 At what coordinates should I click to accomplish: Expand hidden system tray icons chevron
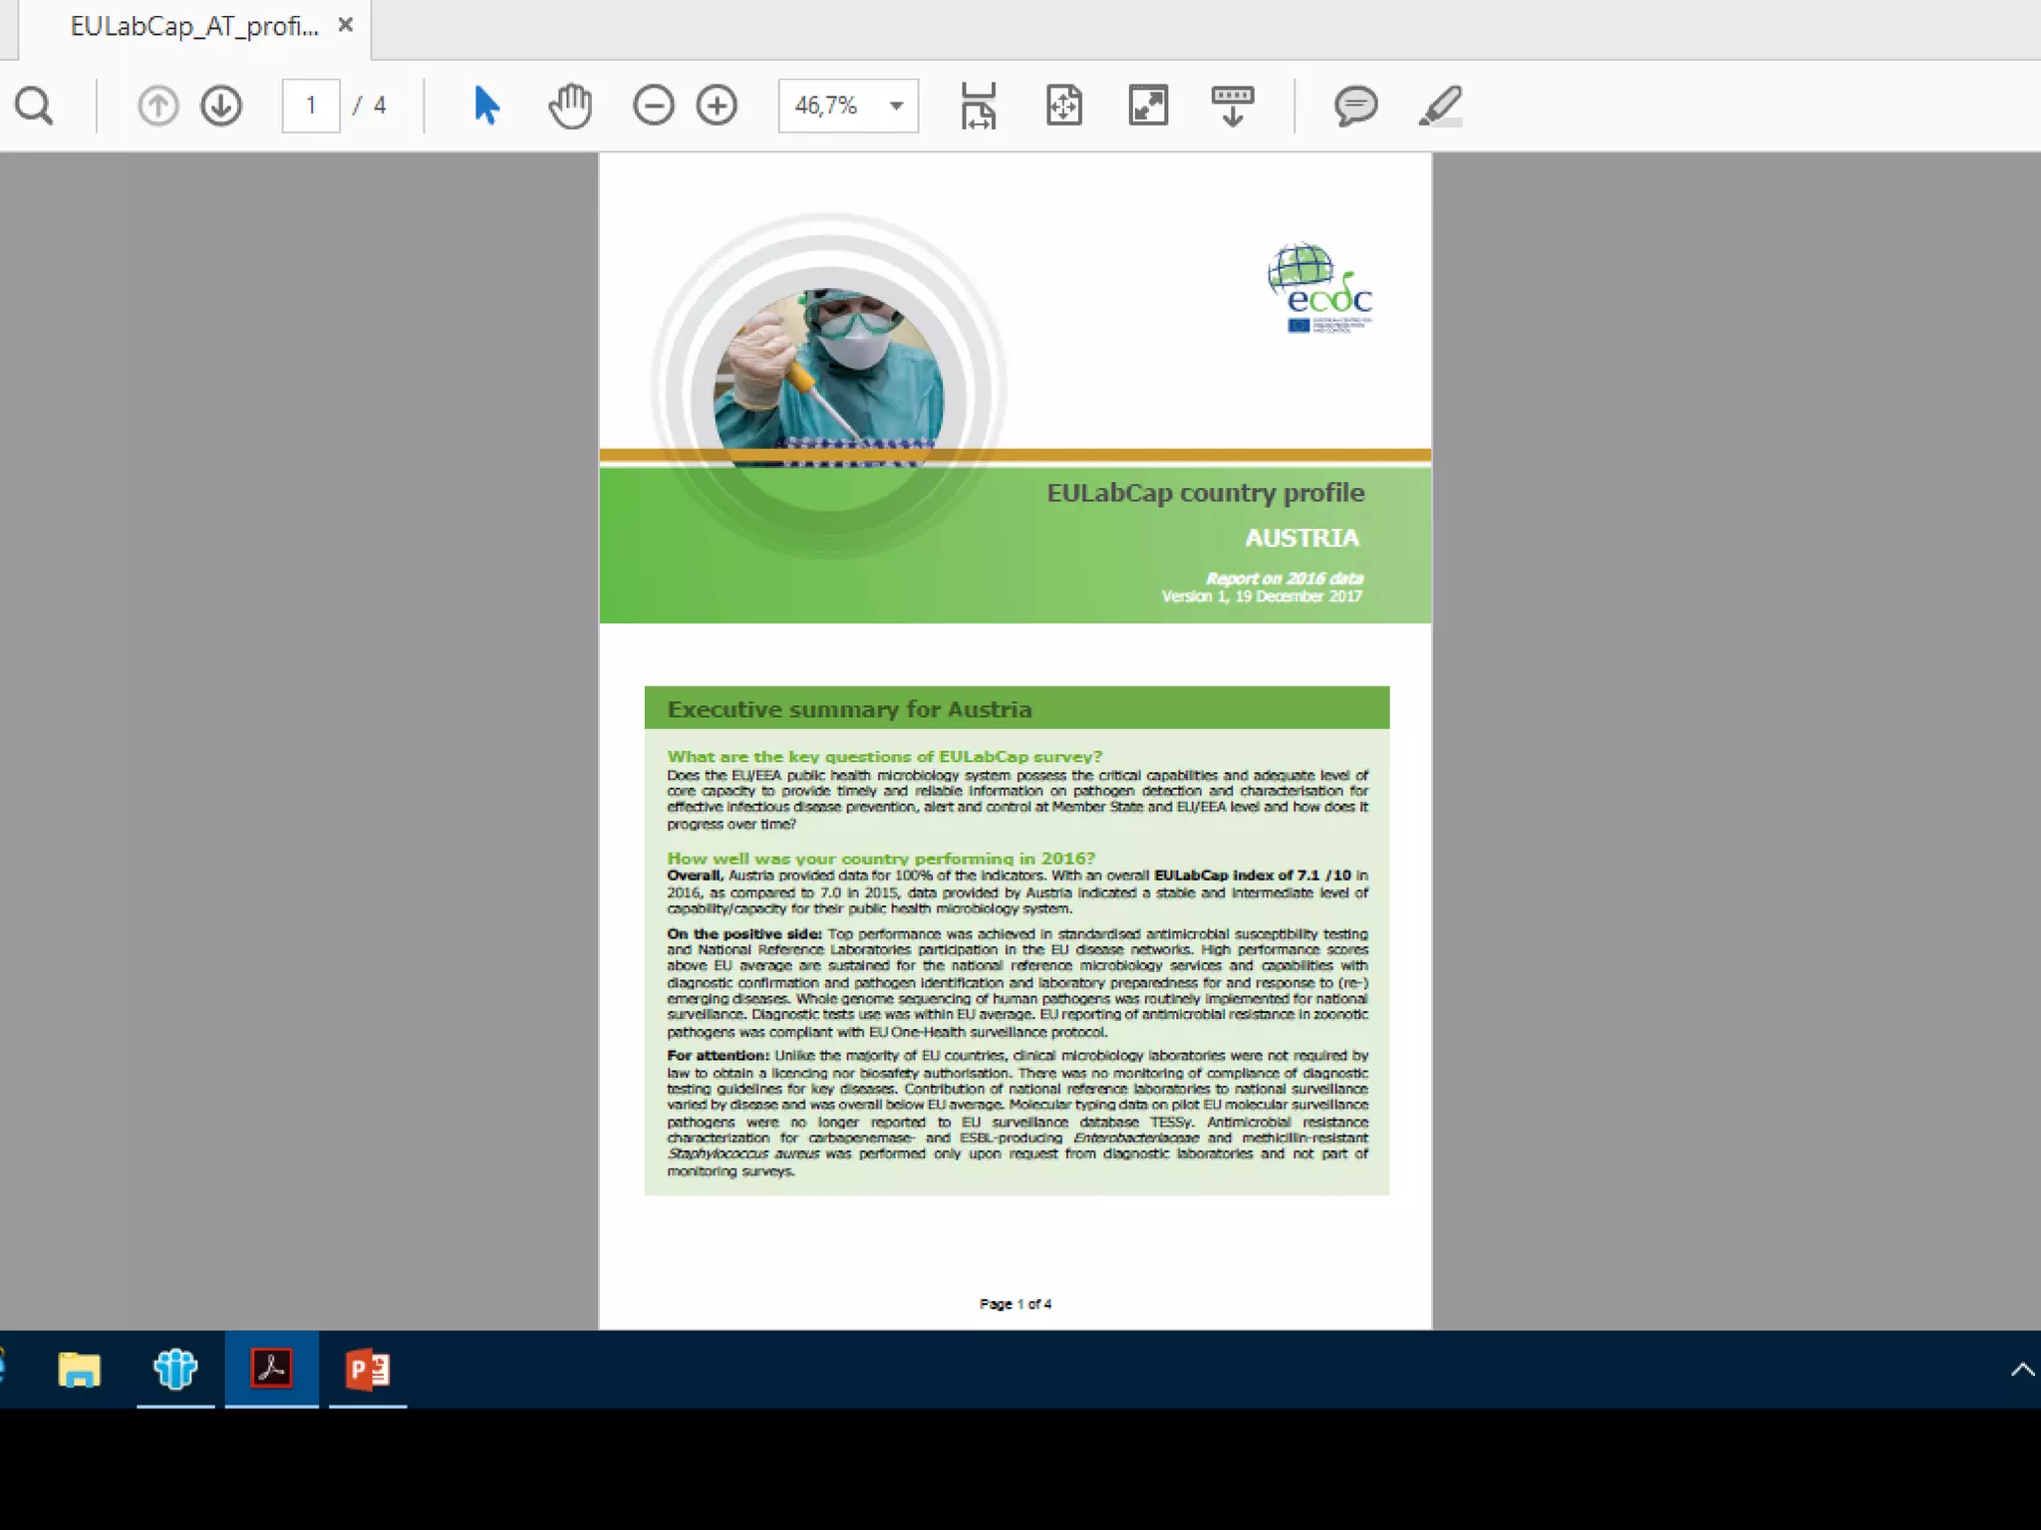(x=2022, y=1370)
